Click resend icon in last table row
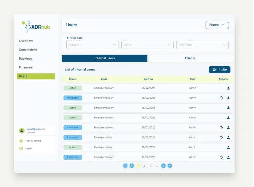 pyautogui.click(x=221, y=157)
